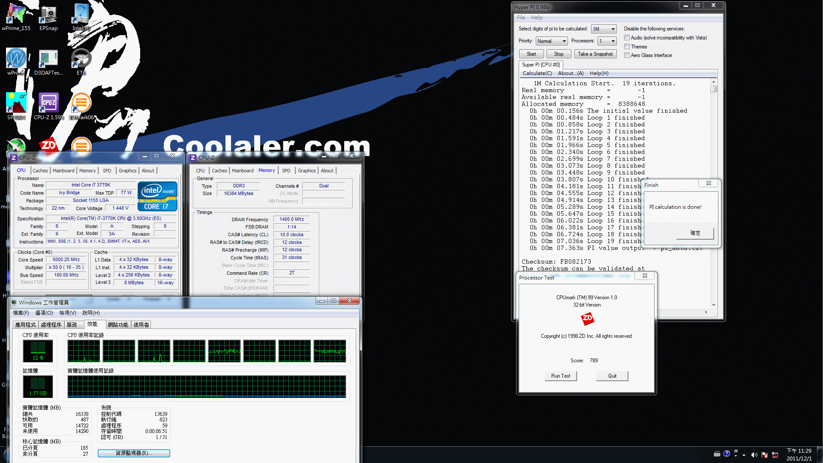The height and width of the screenshot is (463, 823).
Task: Switch to 應用程式 tab in Task Manager
Action: [26, 325]
